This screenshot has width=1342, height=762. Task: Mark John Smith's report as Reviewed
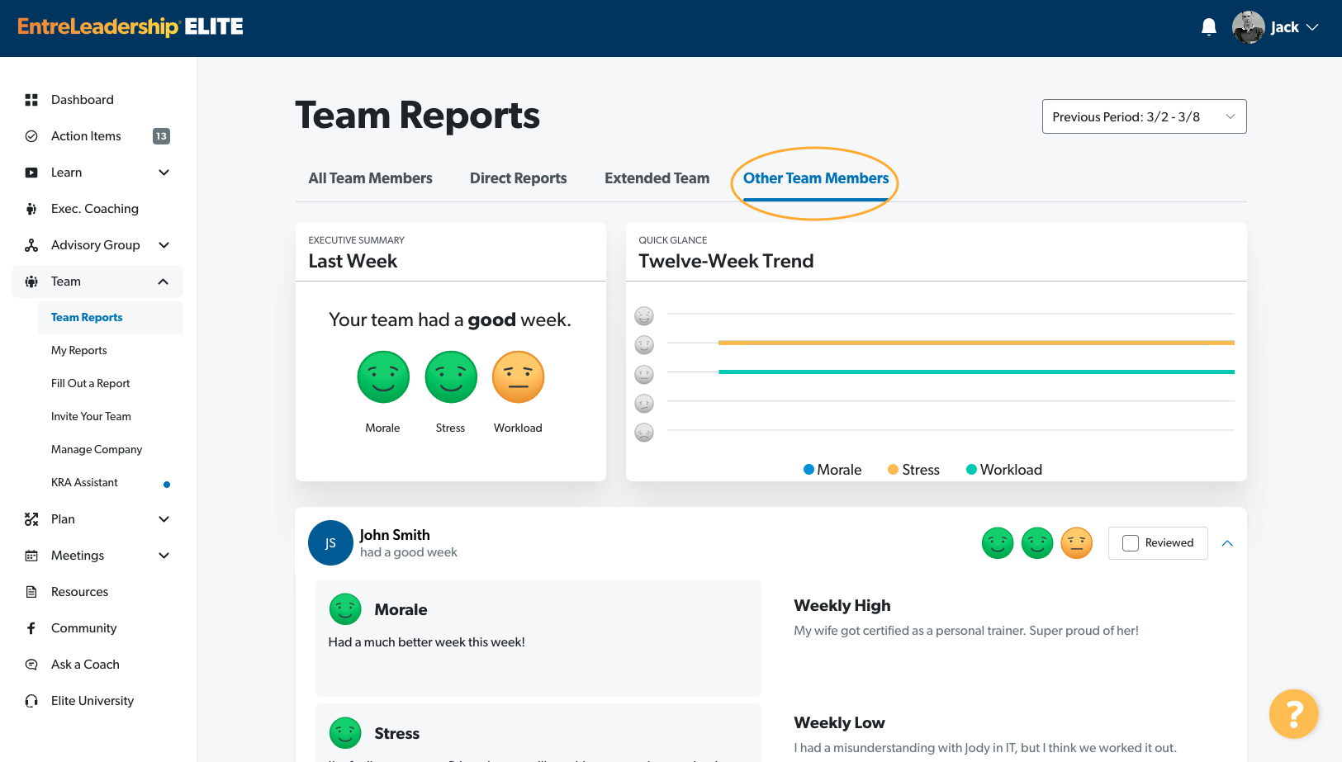tap(1131, 543)
